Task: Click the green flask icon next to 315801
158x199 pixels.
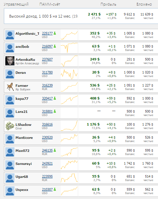Action: (x=55, y=111)
